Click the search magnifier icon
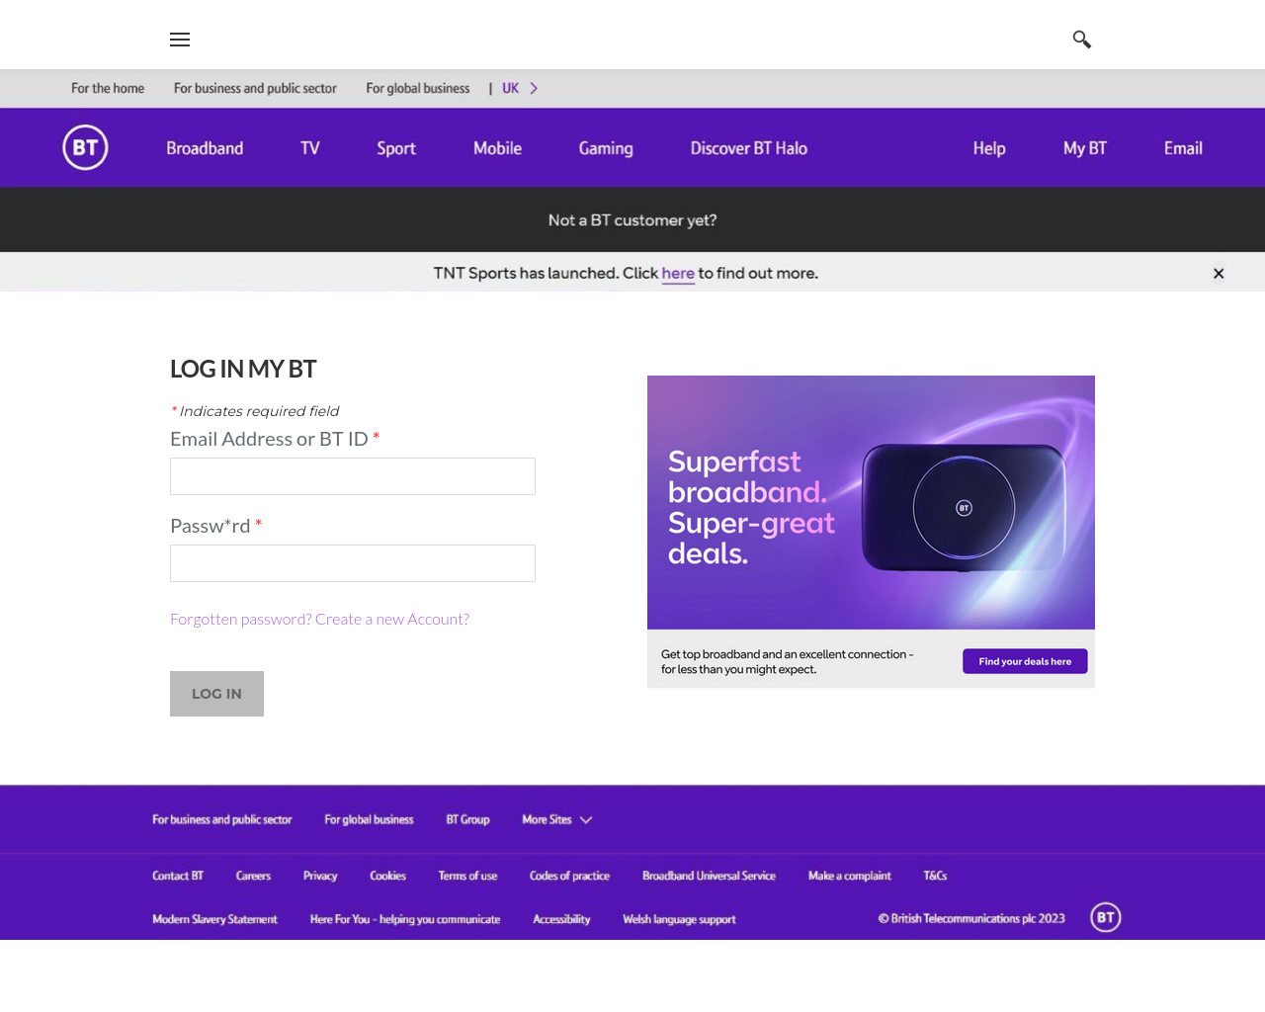 [x=1082, y=40]
